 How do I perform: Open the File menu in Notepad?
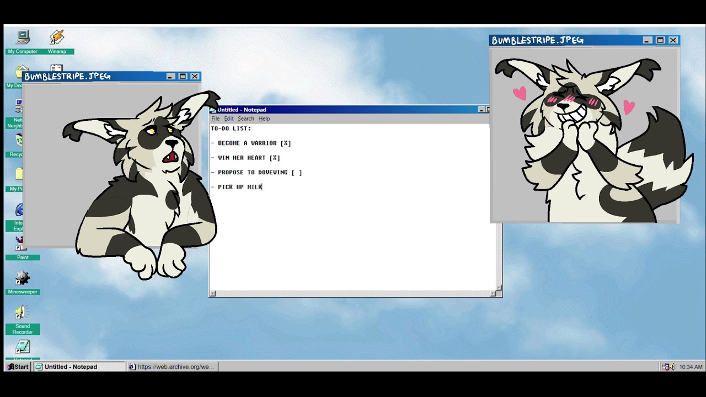point(215,119)
